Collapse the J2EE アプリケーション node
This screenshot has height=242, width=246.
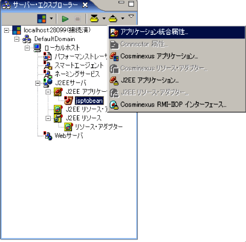click(x=48, y=92)
